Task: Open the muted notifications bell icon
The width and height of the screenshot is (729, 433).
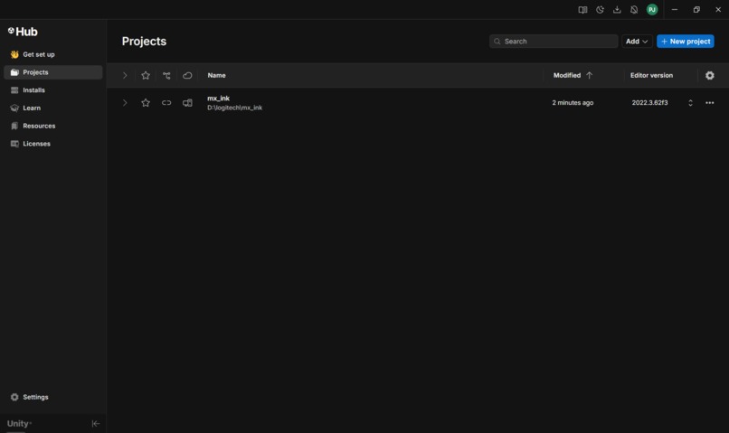Action: (634, 10)
